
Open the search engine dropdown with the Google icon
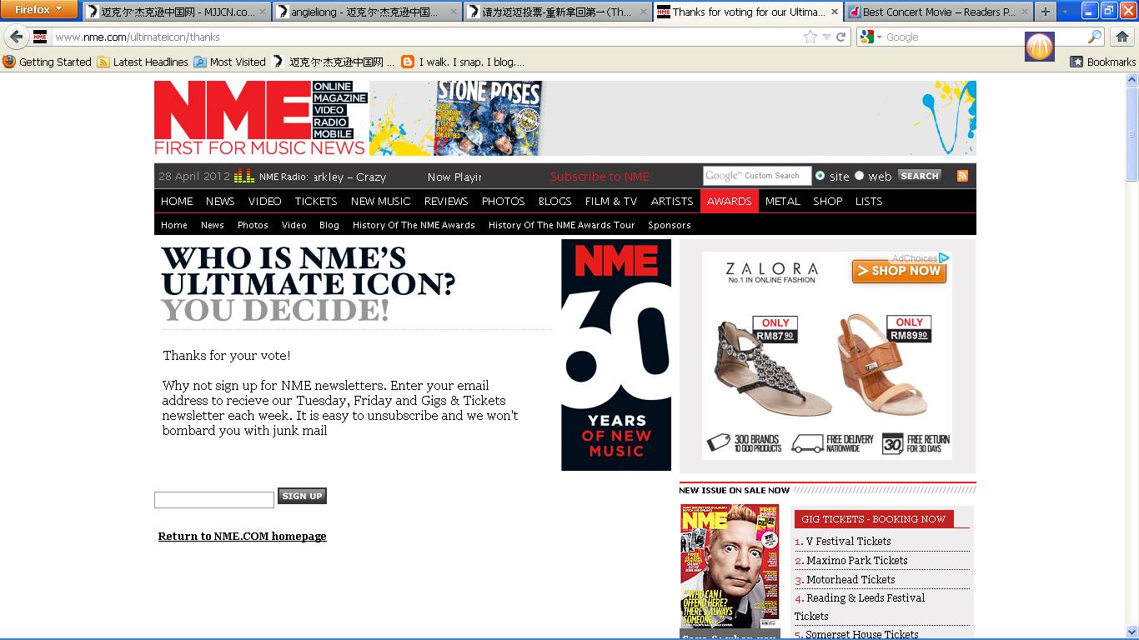pyautogui.click(x=866, y=37)
